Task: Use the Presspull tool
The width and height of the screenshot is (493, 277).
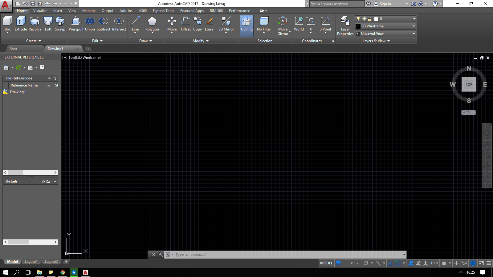Action: pyautogui.click(x=76, y=24)
